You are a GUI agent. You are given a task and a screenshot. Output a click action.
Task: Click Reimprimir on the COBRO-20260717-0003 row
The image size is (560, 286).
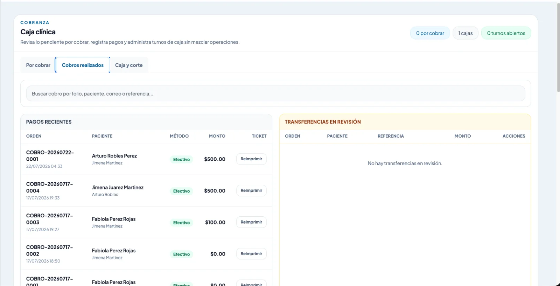[251, 222]
